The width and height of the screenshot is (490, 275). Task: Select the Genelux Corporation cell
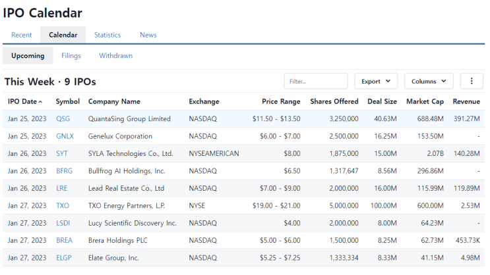(x=120, y=136)
